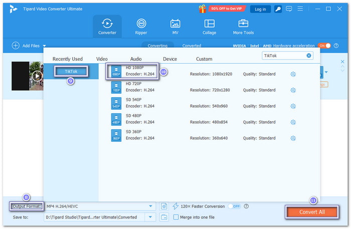Image resolution: width=351 pixels, height=229 pixels.
Task: Click the Save to path field
Action: (x=95, y=217)
